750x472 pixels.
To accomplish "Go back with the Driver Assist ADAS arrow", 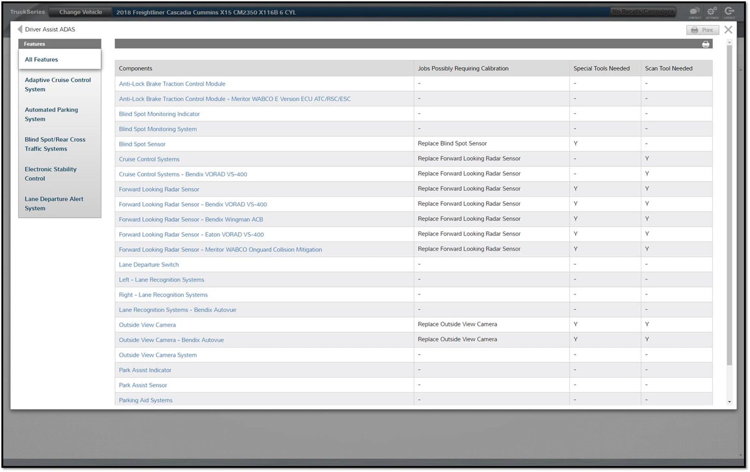I will (20, 29).
